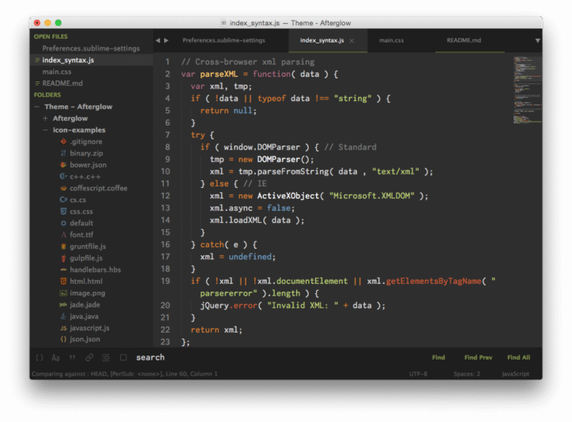Switch to the main.css tab

coord(391,40)
